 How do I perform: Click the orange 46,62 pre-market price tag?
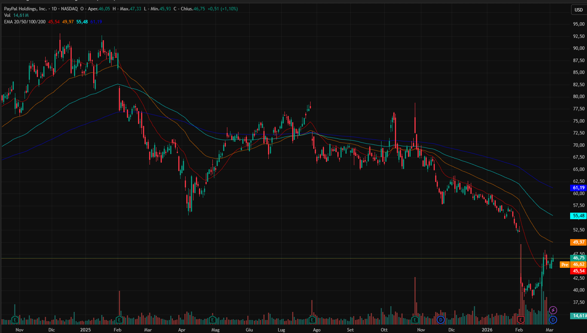coord(579,264)
